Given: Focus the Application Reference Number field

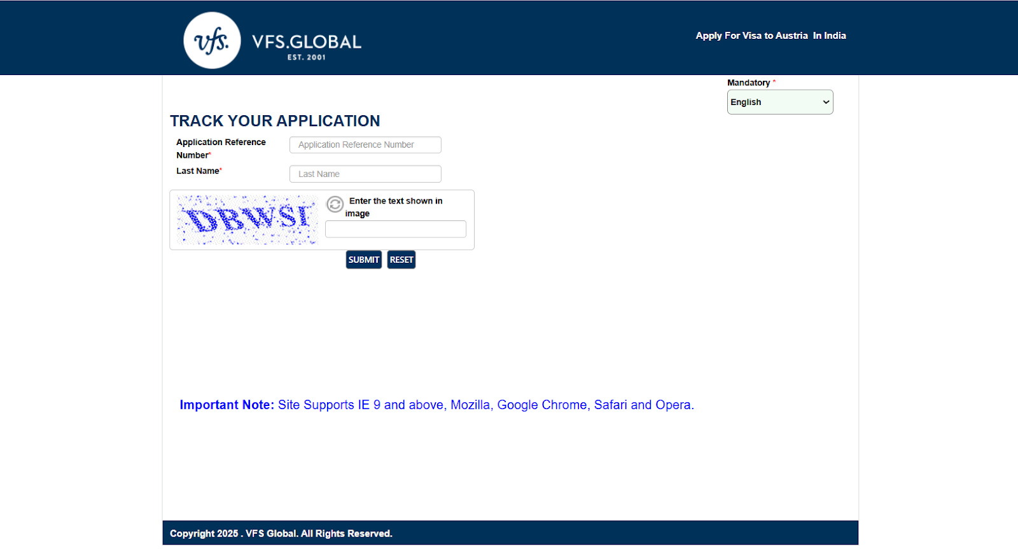Looking at the screenshot, I should tap(365, 145).
